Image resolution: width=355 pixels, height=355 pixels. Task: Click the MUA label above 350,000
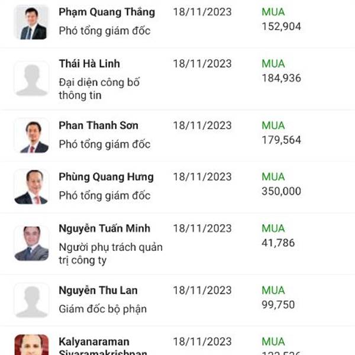pos(273,176)
